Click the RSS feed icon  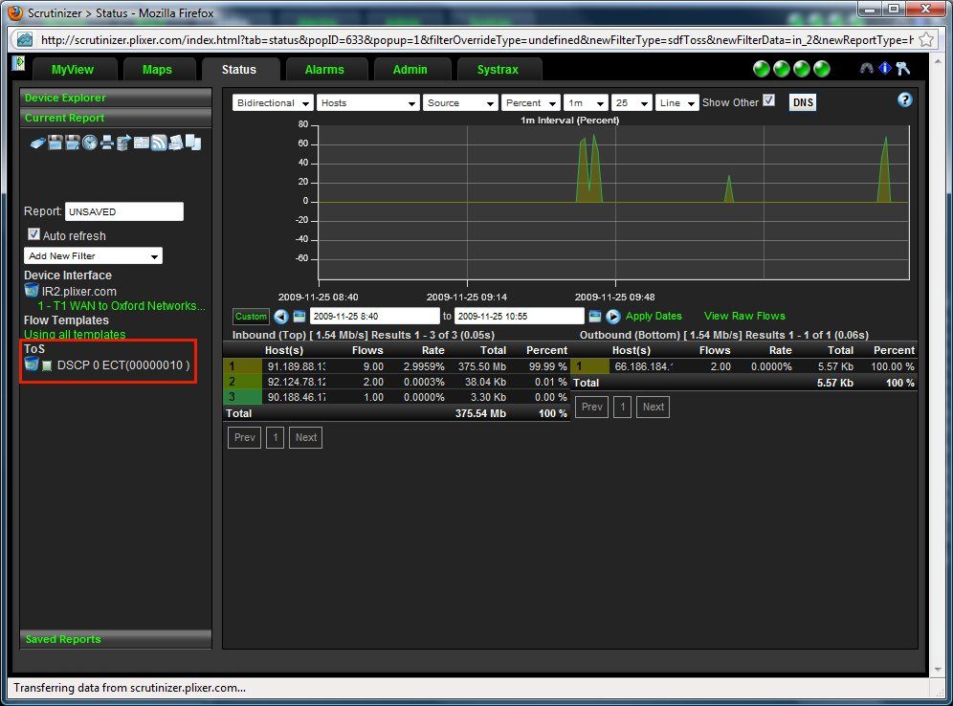pos(159,143)
